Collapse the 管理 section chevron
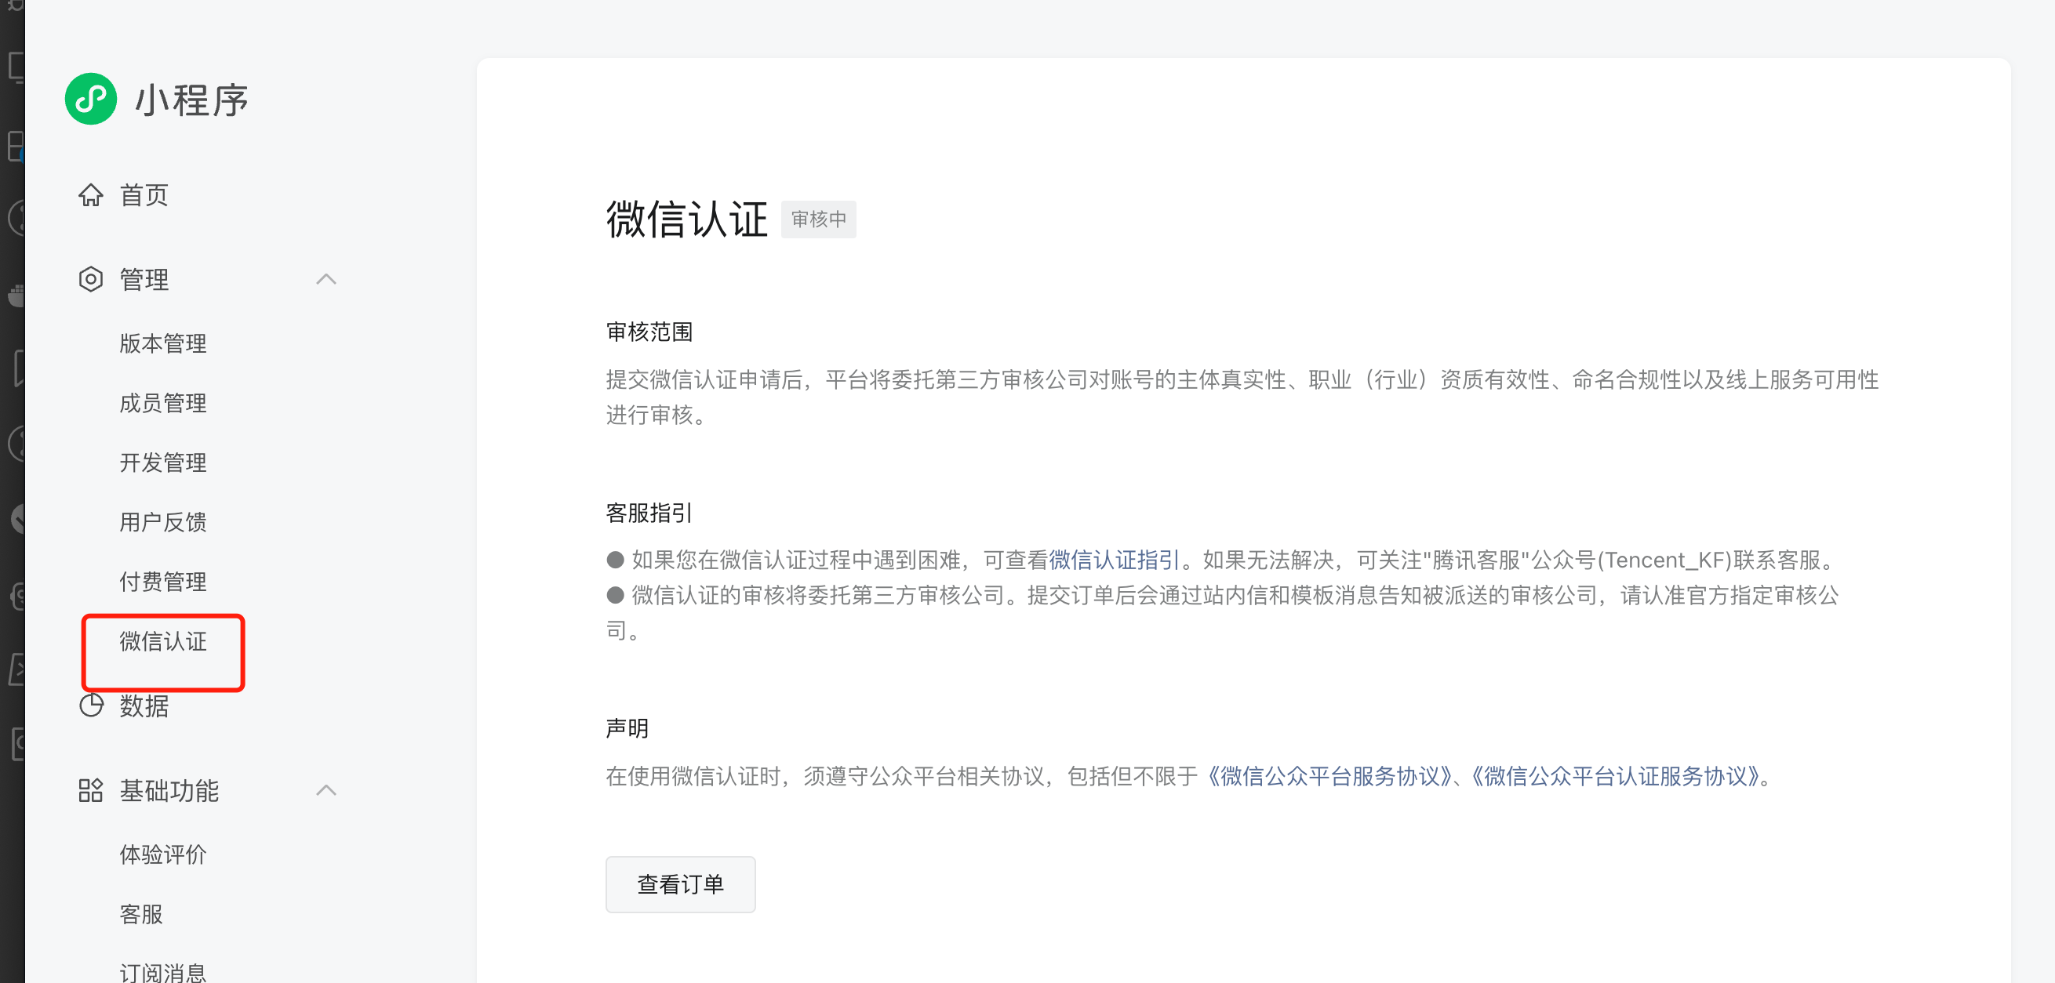The image size is (2055, 983). point(326,279)
